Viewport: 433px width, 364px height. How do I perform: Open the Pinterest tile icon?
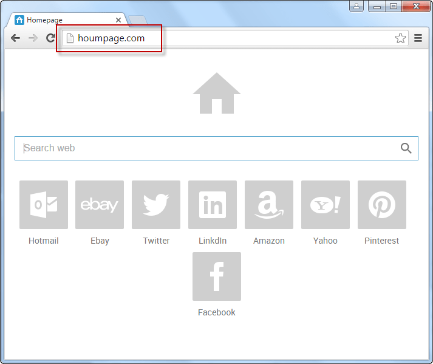pos(382,205)
